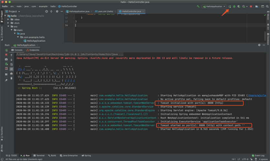Open Run Anything from the toolbar
Screen dimensions: 270x161
point(263,6)
